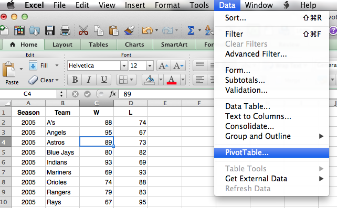
Task: Select cell containing Blue Jays
Action: (x=62, y=152)
